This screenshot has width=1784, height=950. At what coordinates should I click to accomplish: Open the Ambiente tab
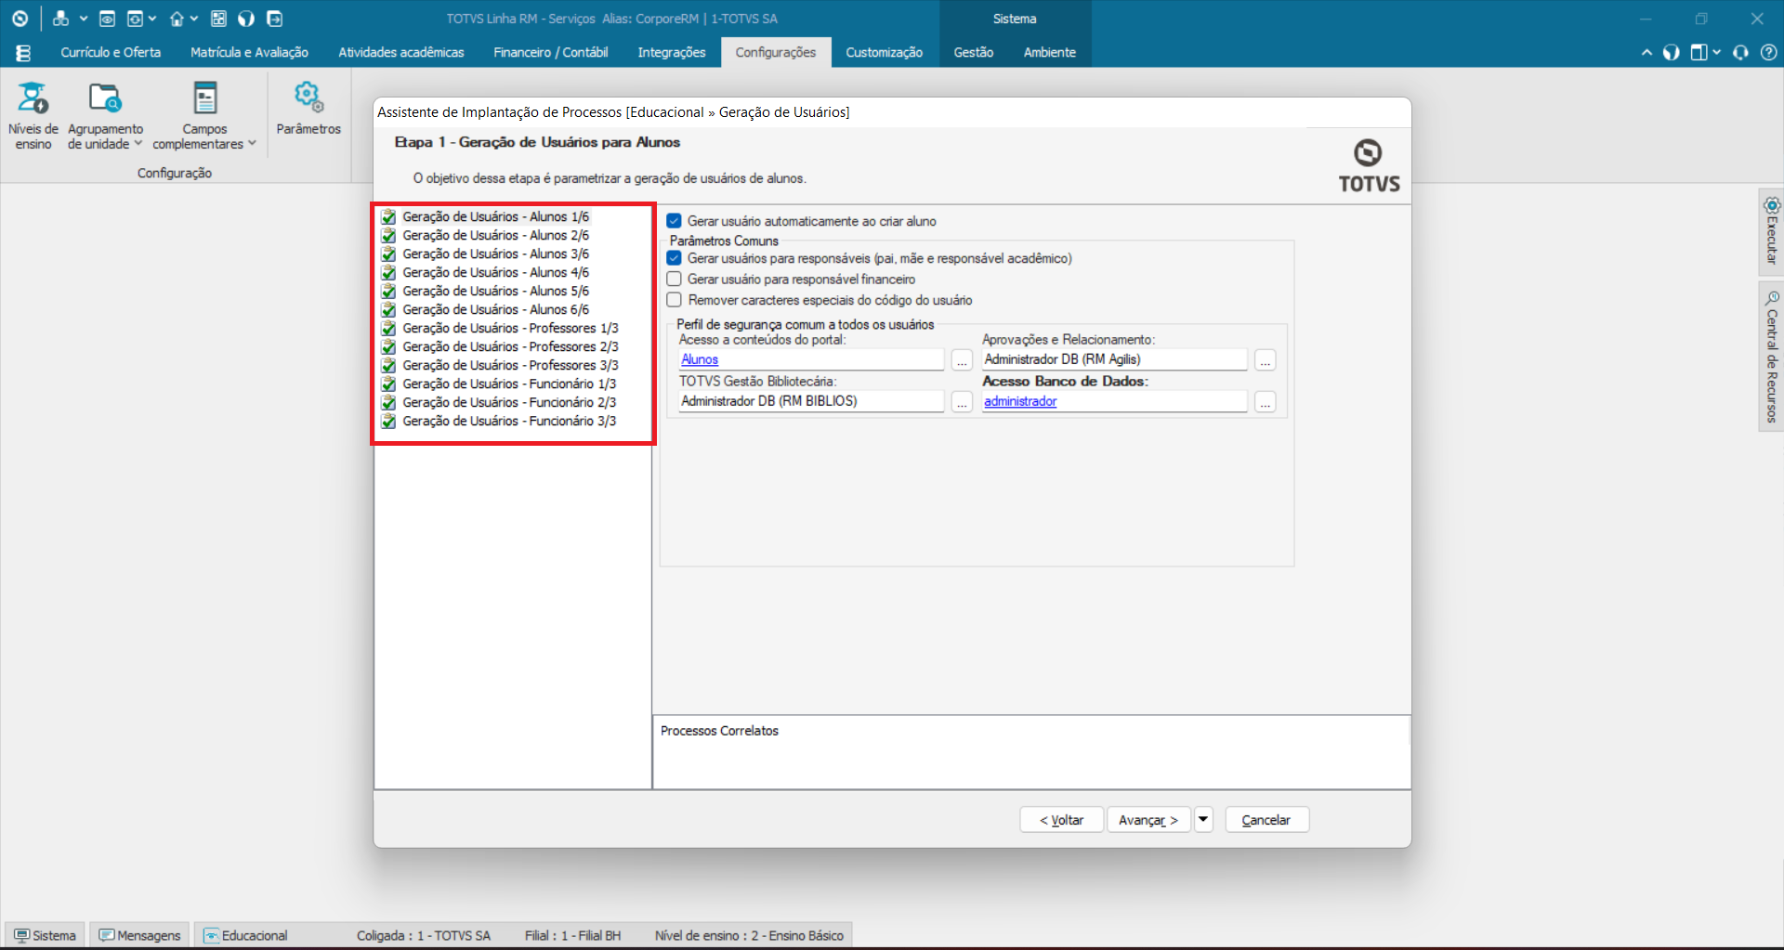[x=1050, y=53]
